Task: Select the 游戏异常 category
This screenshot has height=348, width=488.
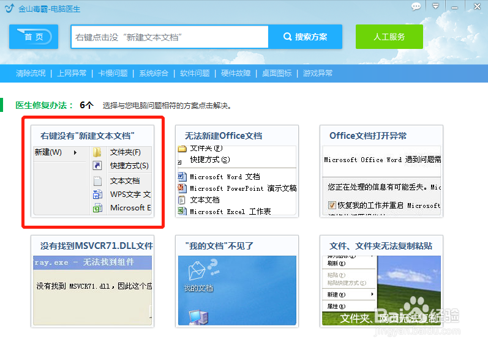Action: (318, 73)
